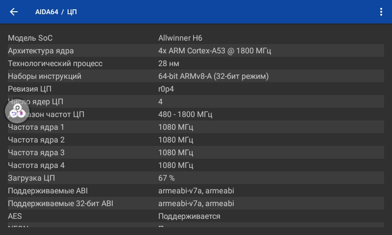The height and width of the screenshot is (235, 392).
Task: Select the Модель SoC row
Action: tap(196, 38)
